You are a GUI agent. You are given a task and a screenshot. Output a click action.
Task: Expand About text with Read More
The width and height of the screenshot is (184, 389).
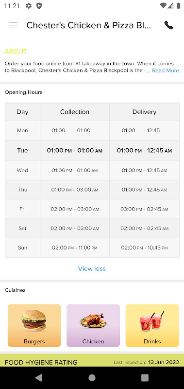pyautogui.click(x=166, y=71)
